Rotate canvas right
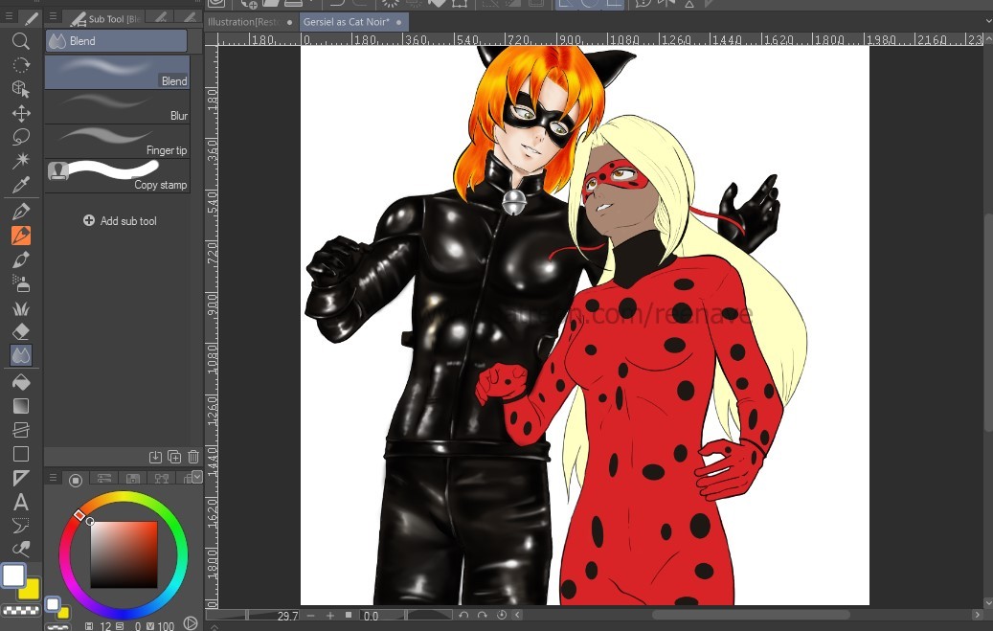This screenshot has width=993, height=631. point(483,615)
